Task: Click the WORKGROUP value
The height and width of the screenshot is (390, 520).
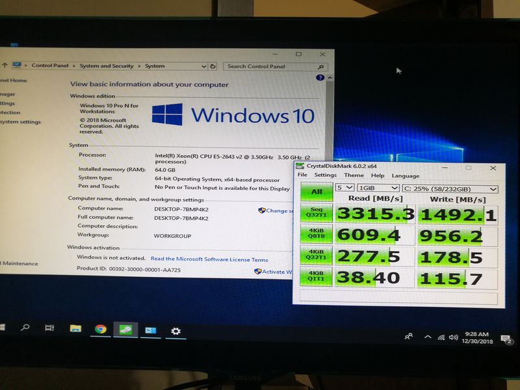Action: [x=172, y=236]
